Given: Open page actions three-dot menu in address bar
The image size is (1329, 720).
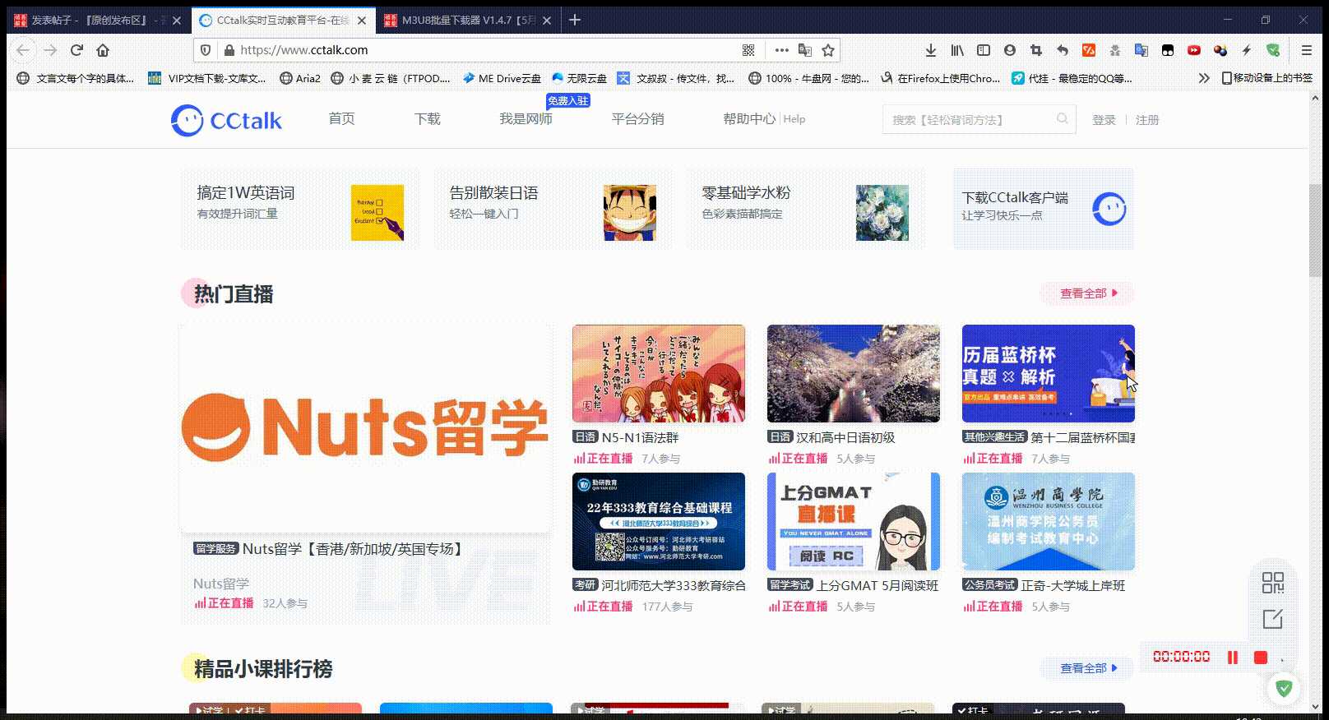Looking at the screenshot, I should click(x=781, y=50).
